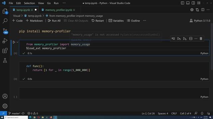
Task: Click unsaved dot to close temp.ipynb tab
Action: (36, 10)
